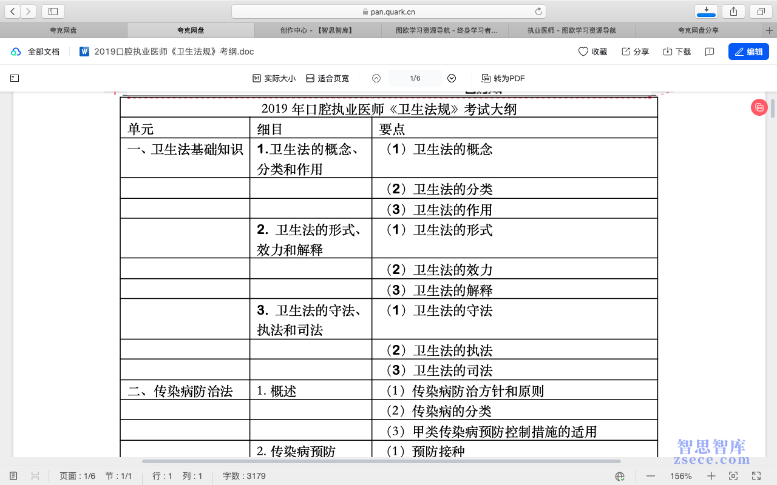This screenshot has height=485, width=777.
Task: Go to next page arrow
Action: pyautogui.click(x=452, y=78)
